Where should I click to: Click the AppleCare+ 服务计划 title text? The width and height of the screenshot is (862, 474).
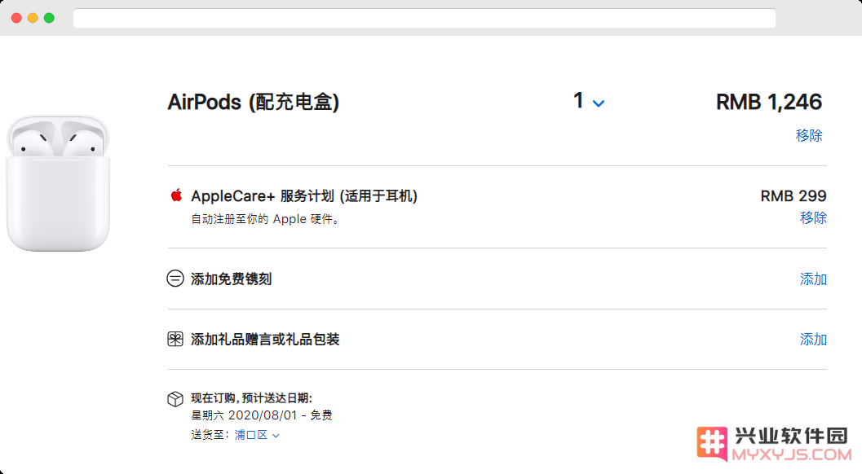coord(304,196)
